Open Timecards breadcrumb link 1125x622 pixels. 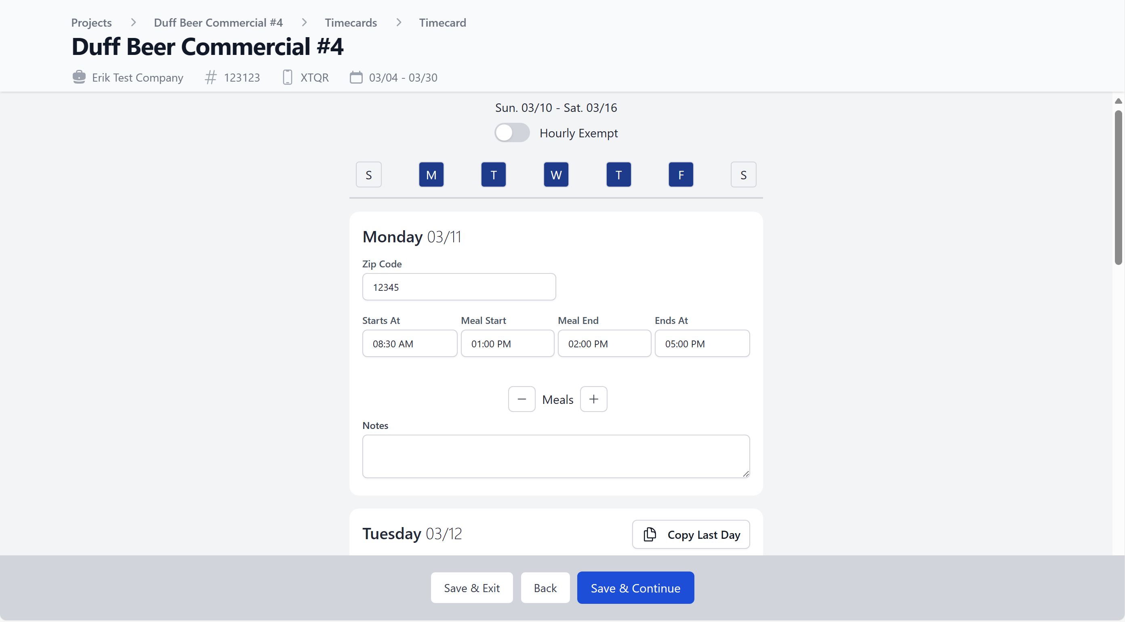351,22
